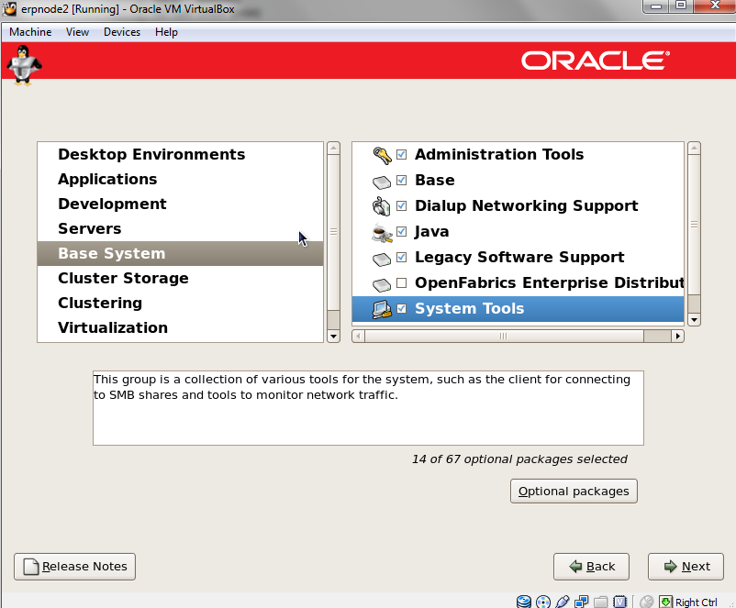Uncheck System Tools checkbox
The image size is (736, 608).
pos(401,308)
